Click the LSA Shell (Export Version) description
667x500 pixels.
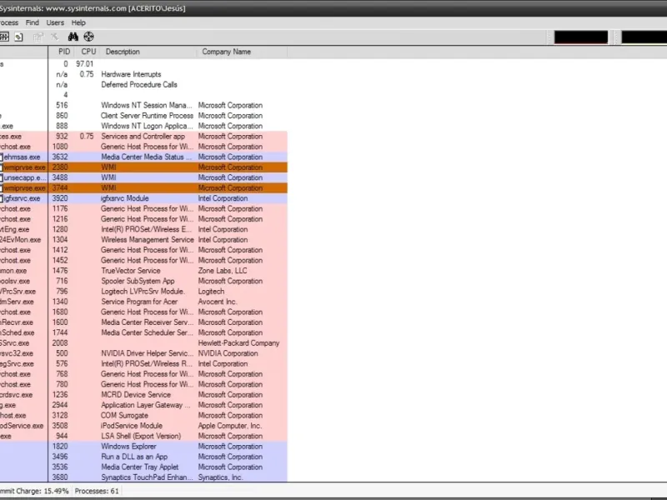141,436
